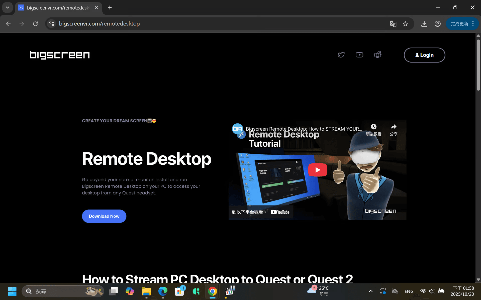The width and height of the screenshot is (481, 300).
Task: Open weather widget showing 26°C
Action: point(318,291)
